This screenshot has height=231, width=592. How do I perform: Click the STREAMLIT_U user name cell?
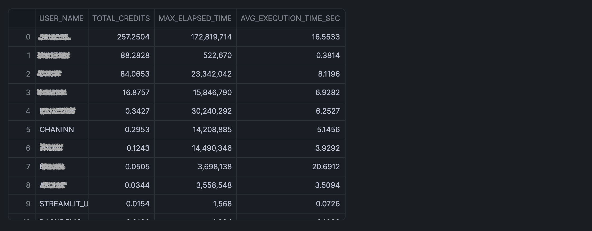click(64, 204)
